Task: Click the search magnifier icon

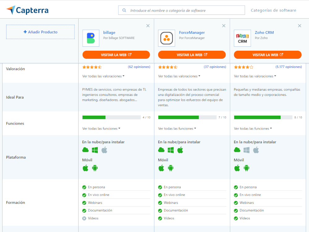Action: point(124,10)
